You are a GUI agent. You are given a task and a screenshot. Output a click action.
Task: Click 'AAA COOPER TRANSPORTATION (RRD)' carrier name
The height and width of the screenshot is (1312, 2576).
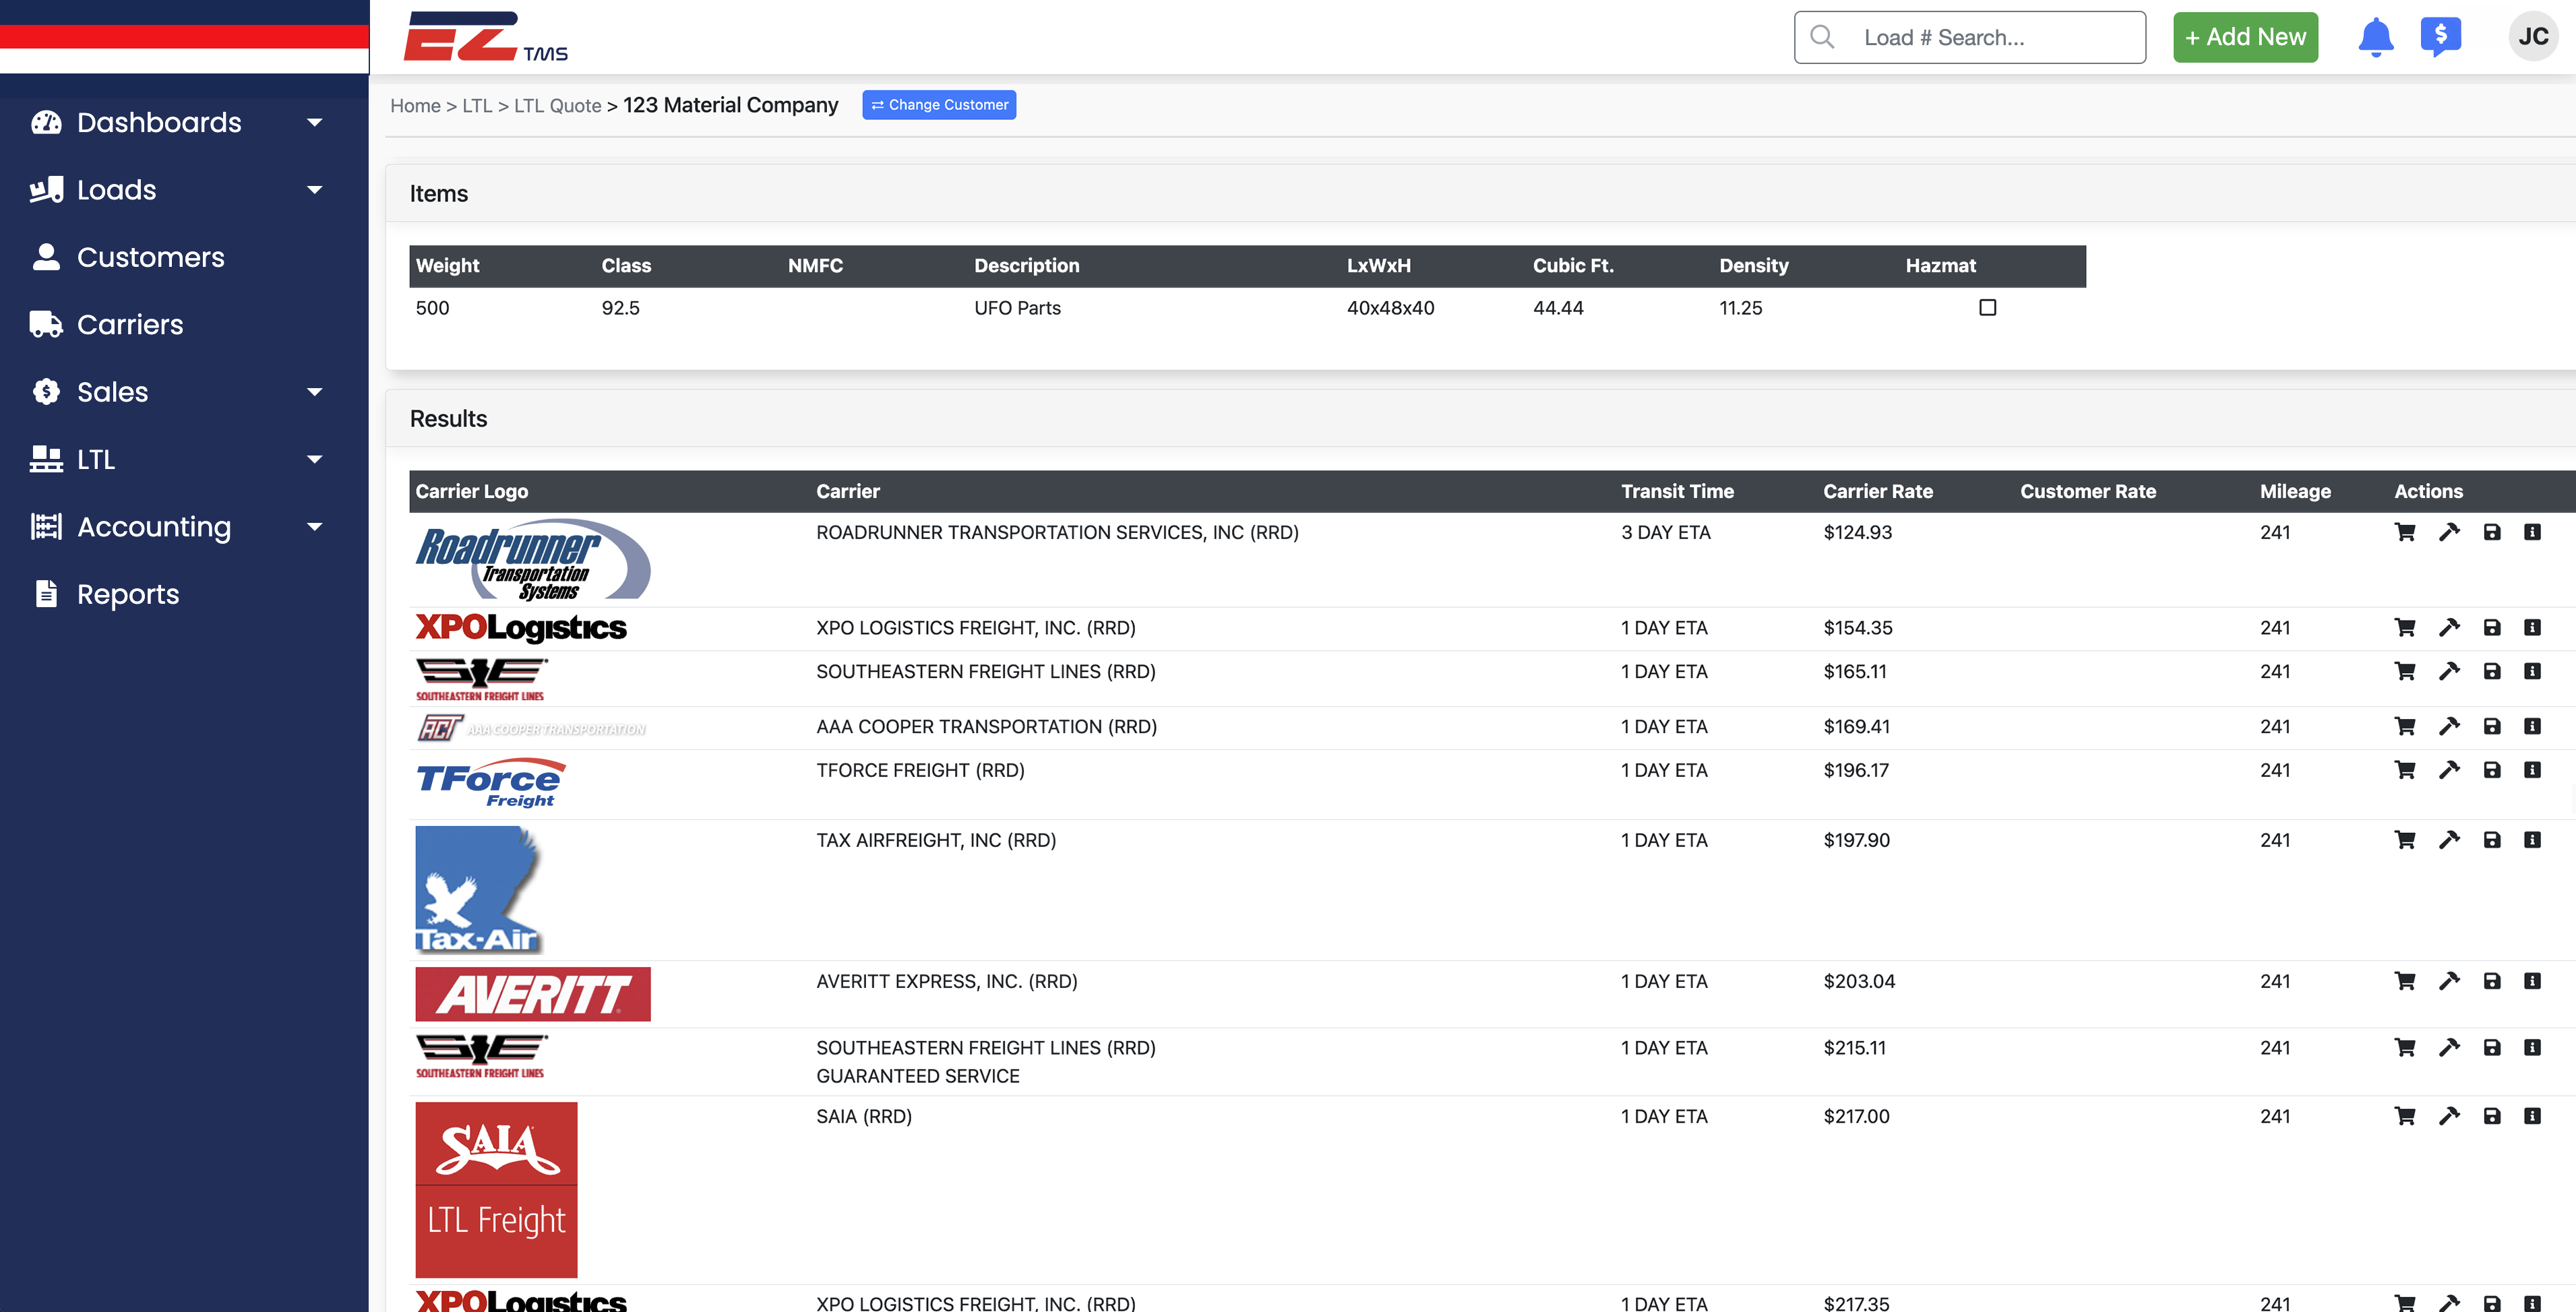click(x=986, y=726)
